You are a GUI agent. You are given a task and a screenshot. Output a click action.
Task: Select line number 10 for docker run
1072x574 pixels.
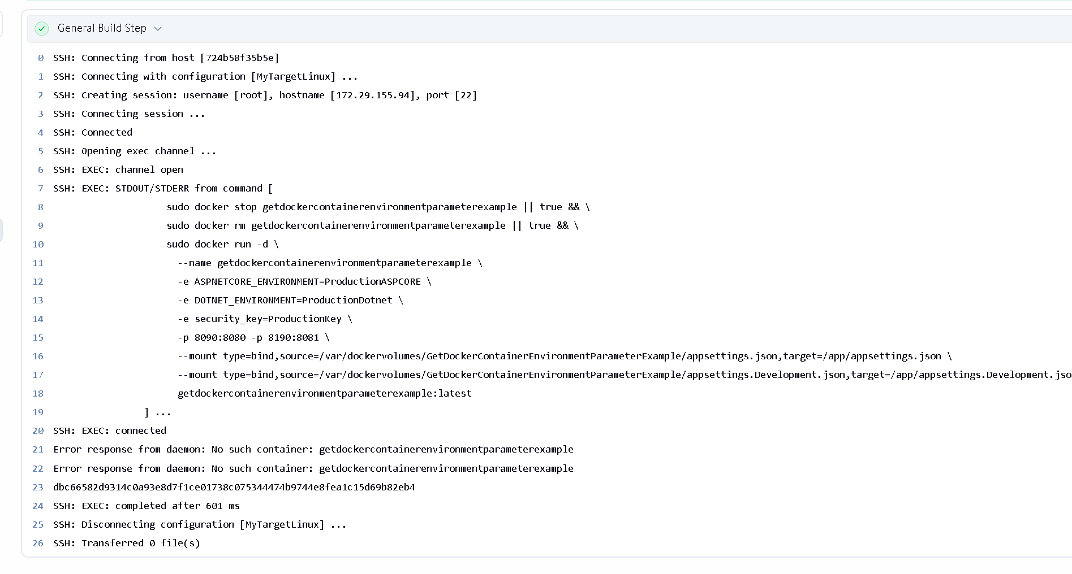tap(38, 245)
